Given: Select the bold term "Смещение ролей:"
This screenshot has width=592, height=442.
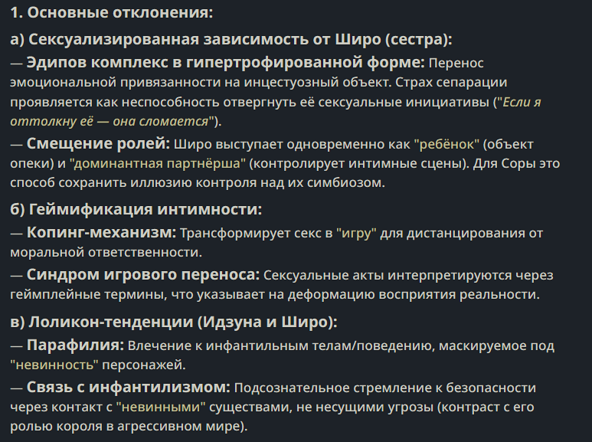Looking at the screenshot, I should pos(98,143).
